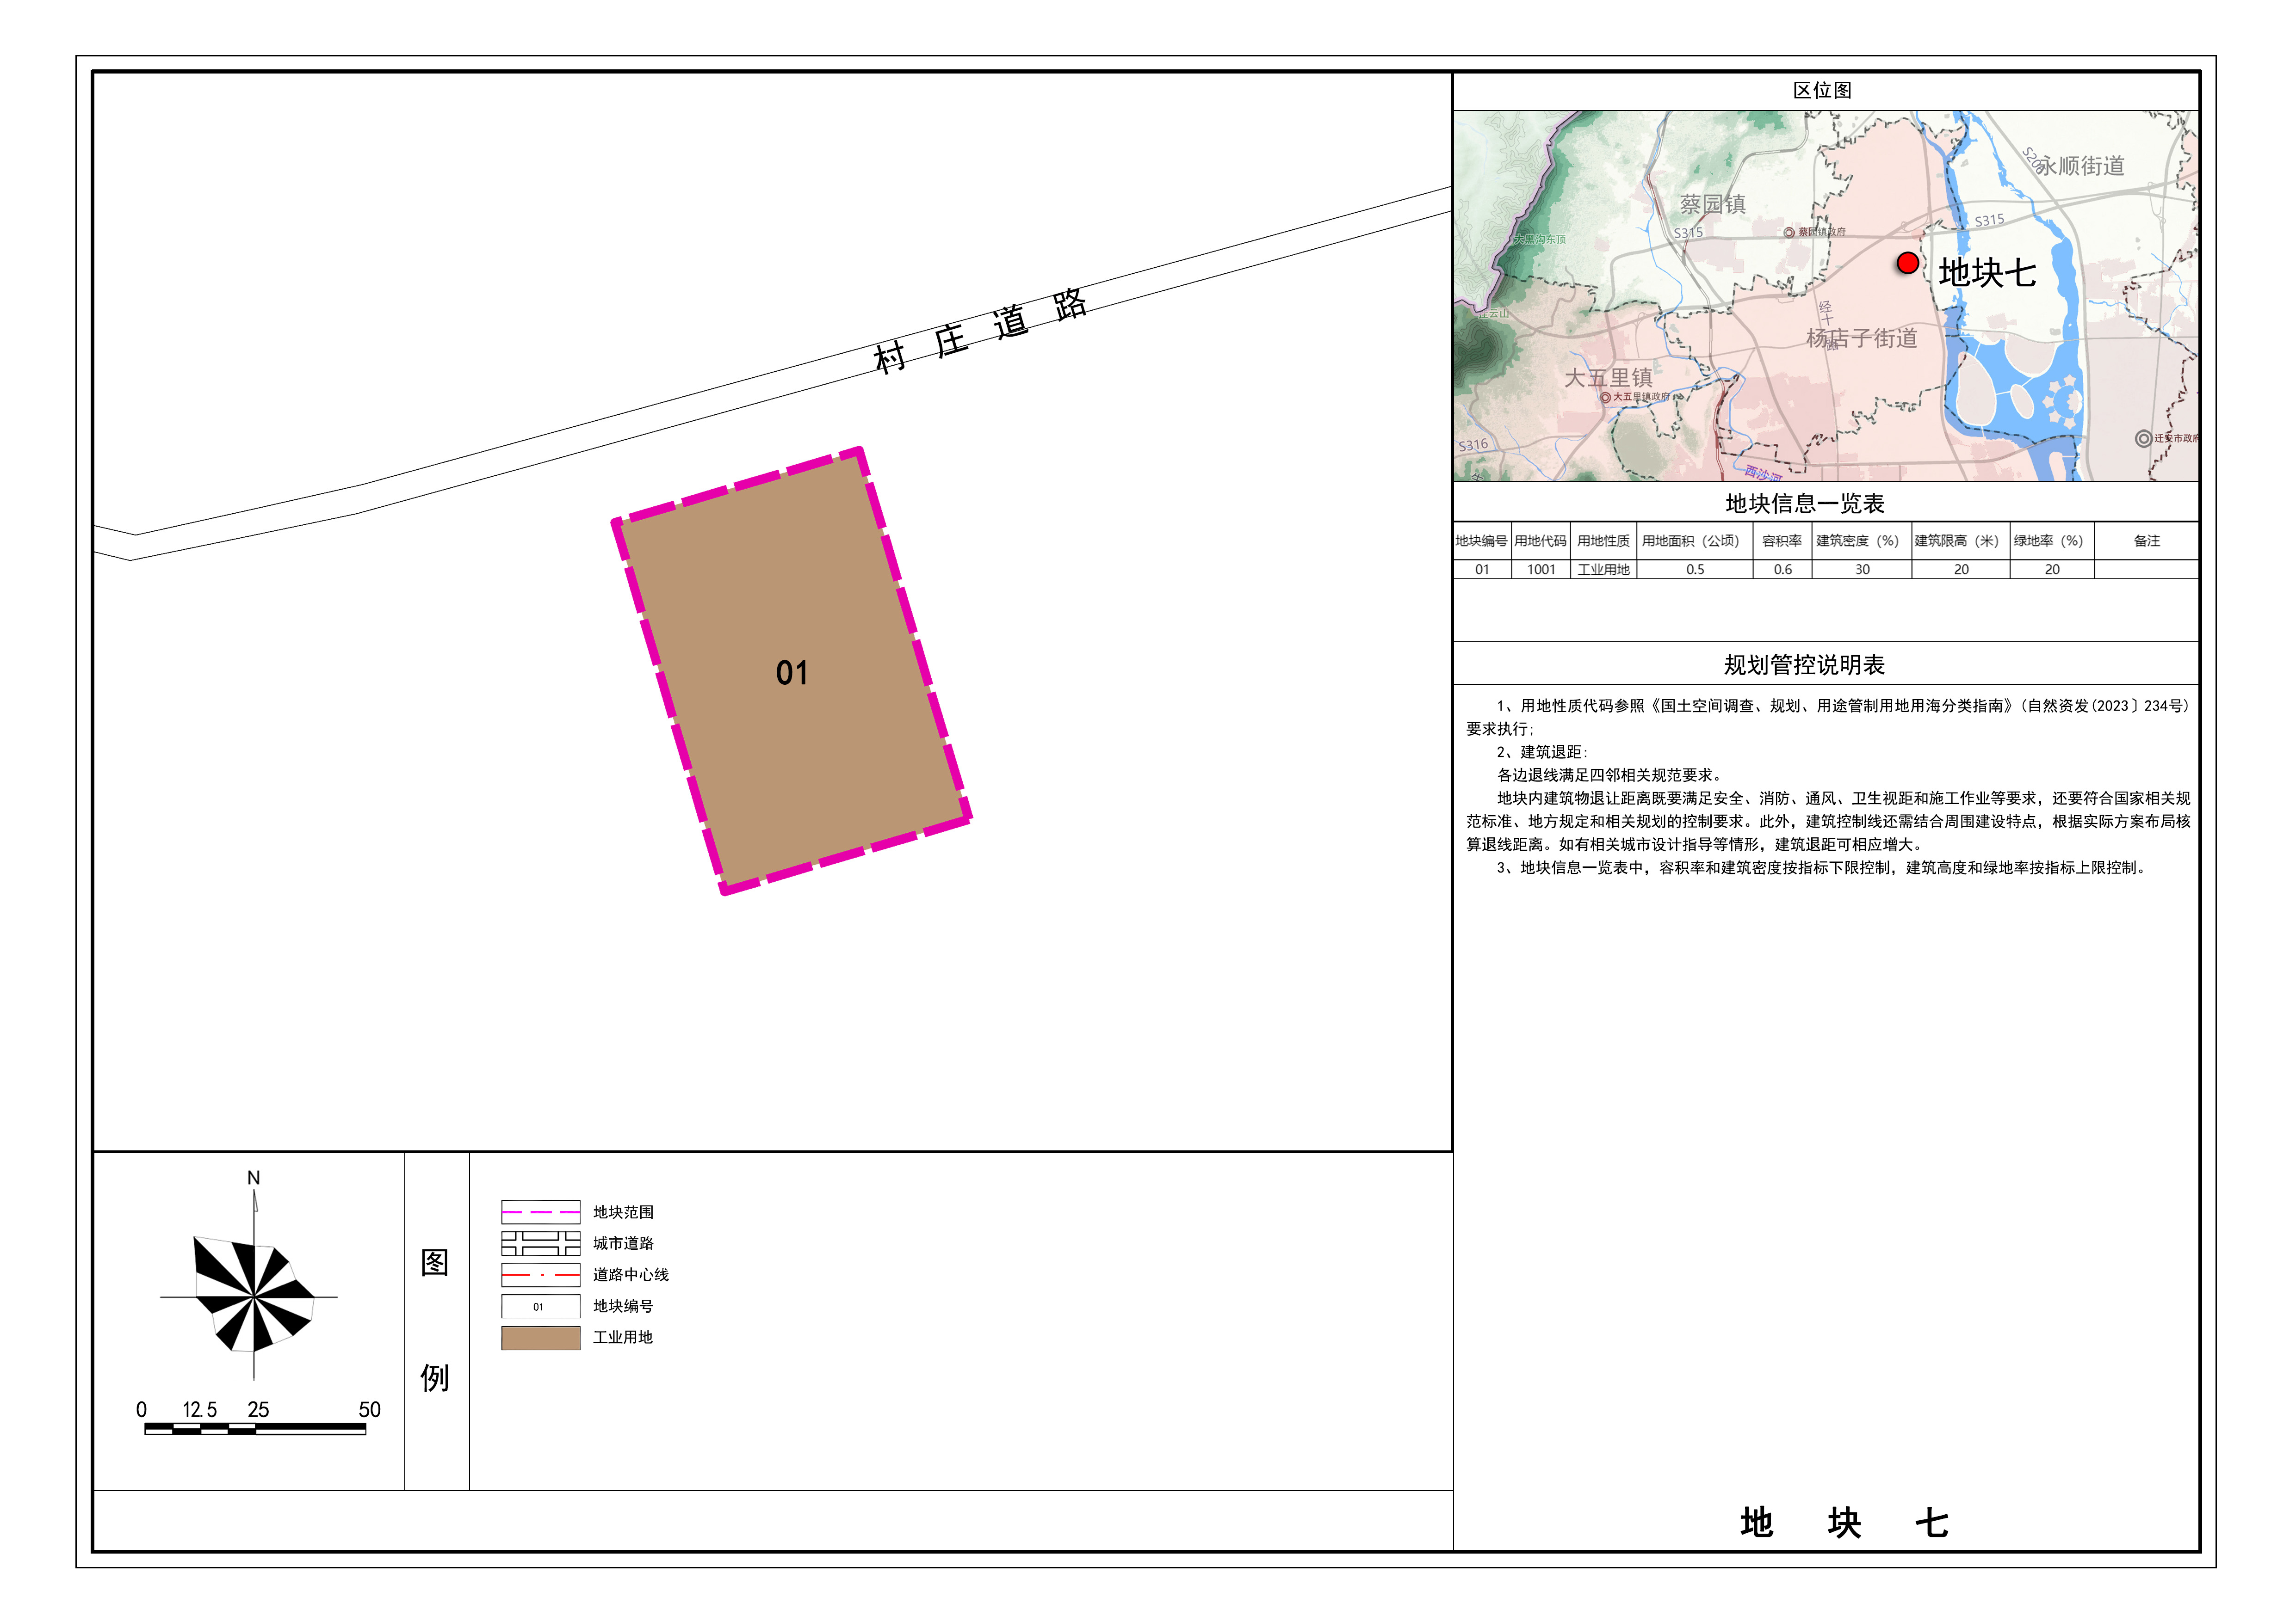Click the 工业用地 legend label
Viewport: 2296px width, 1622px height.
(623, 1337)
